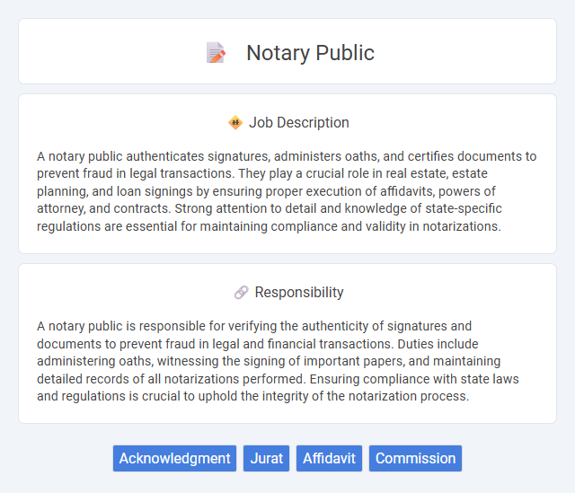Click the orange diamond icon next to Job Description
The width and height of the screenshot is (575, 493).
click(235, 123)
